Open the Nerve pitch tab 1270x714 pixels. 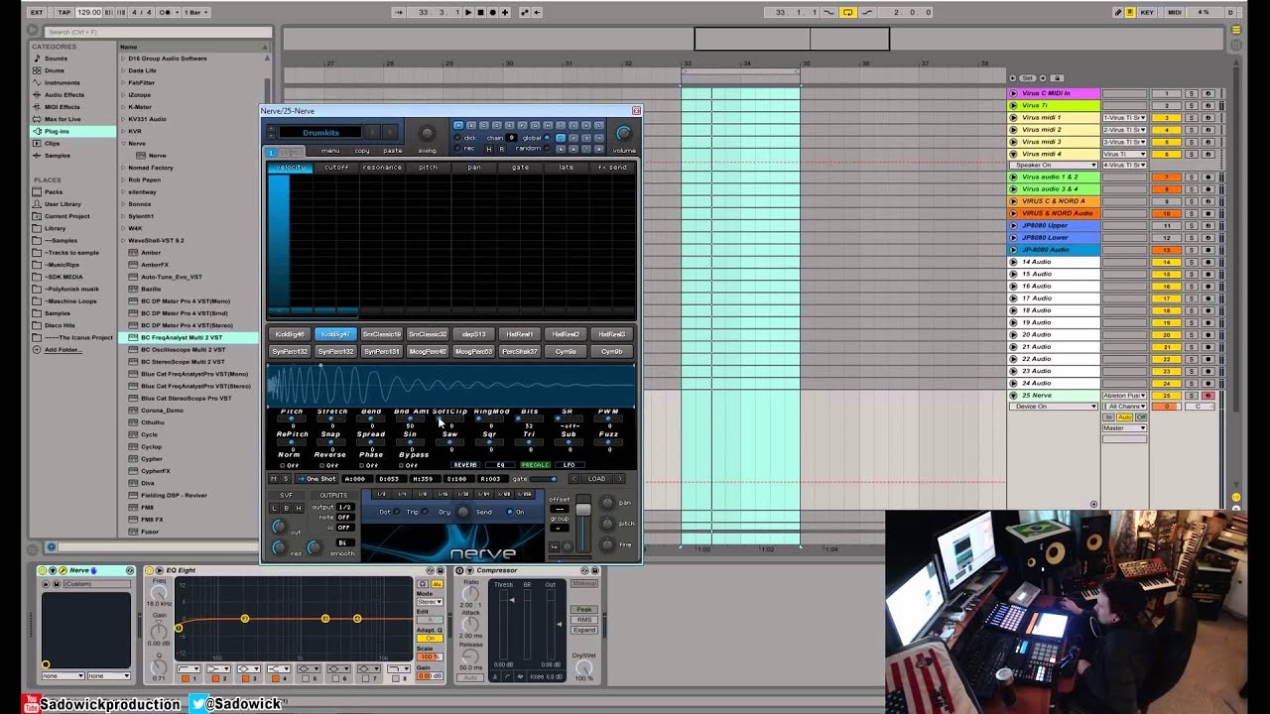[x=428, y=167]
